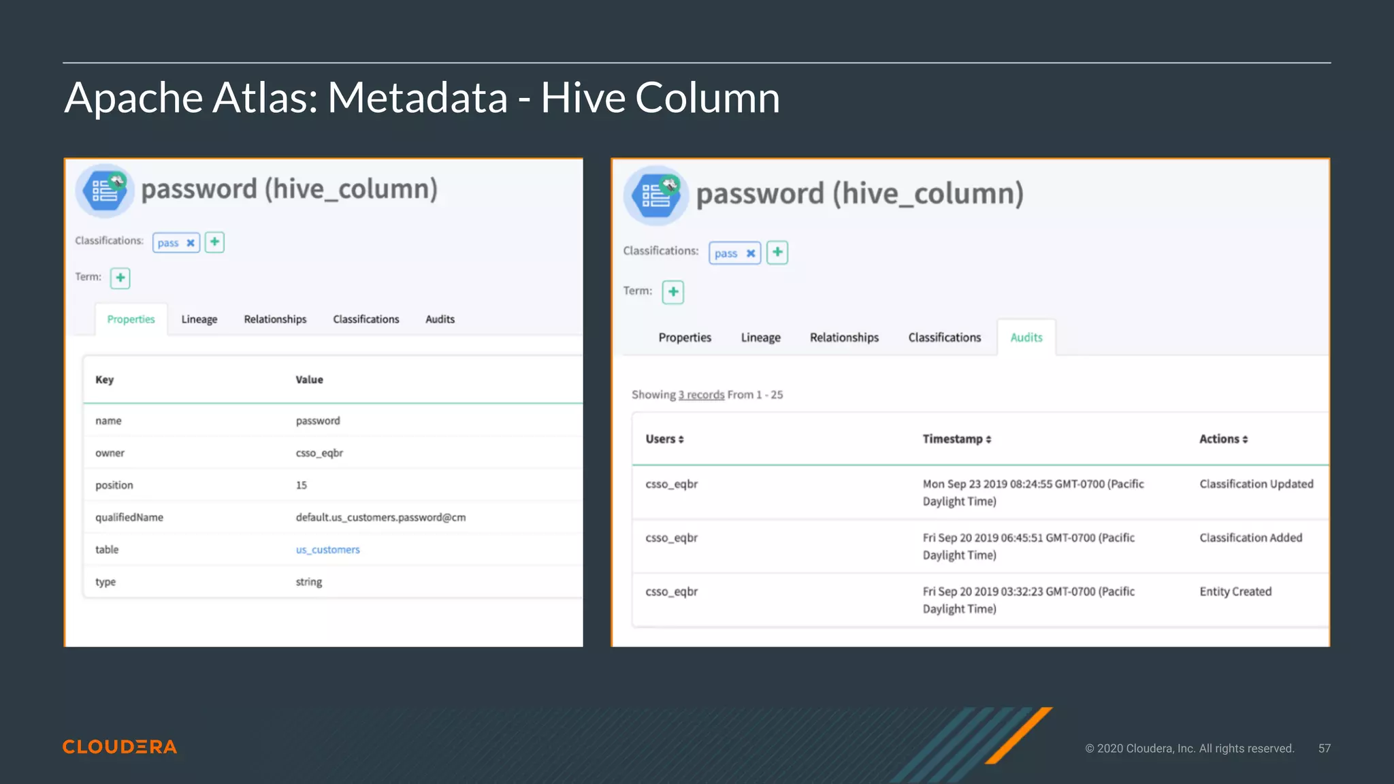The height and width of the screenshot is (784, 1394).
Task: Click the Fri Sep 20 2019 06:45:51 timestamp
Action: [x=1028, y=546]
